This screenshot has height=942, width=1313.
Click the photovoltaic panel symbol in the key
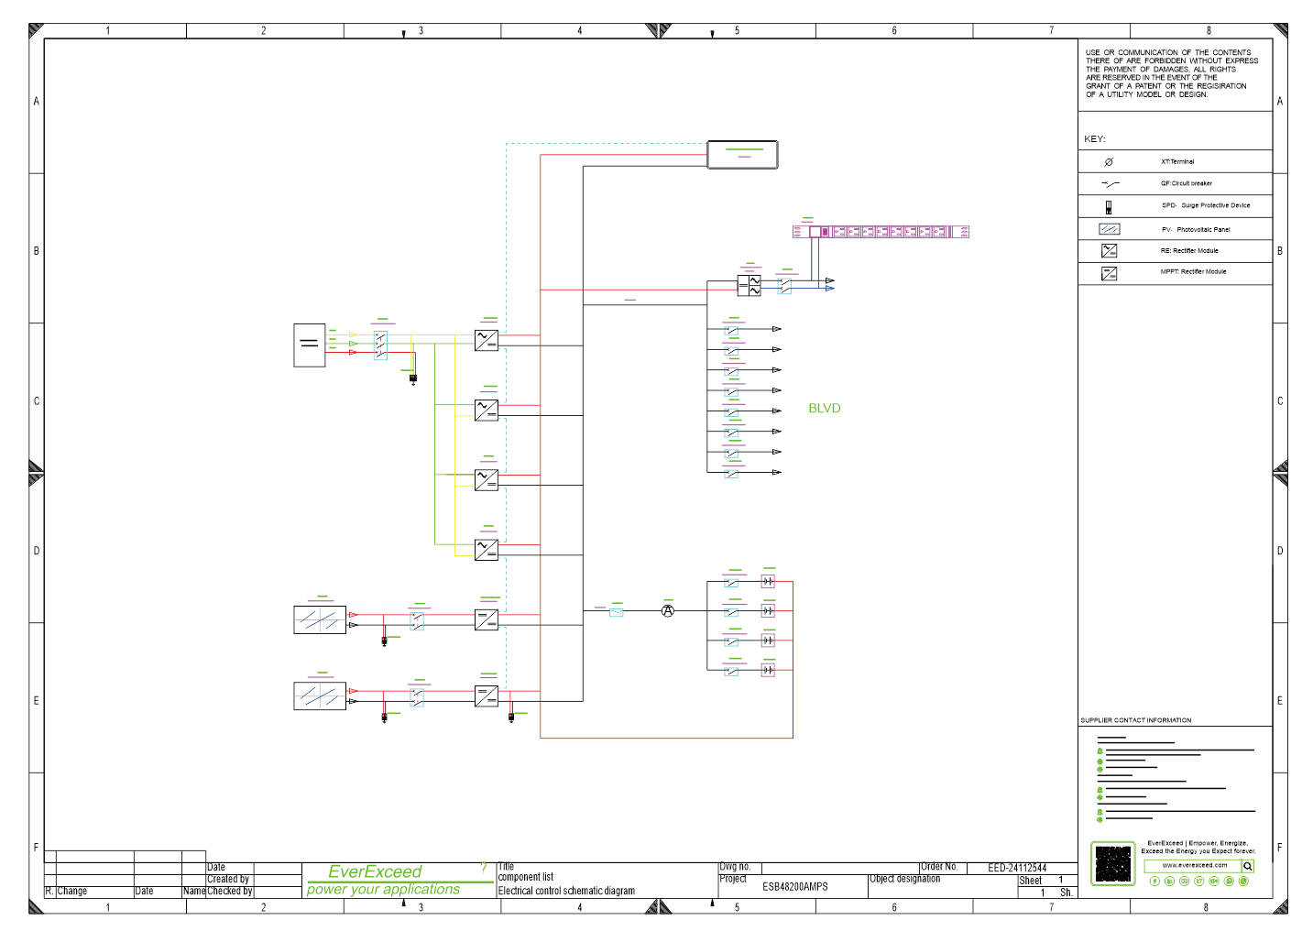(x=1109, y=229)
